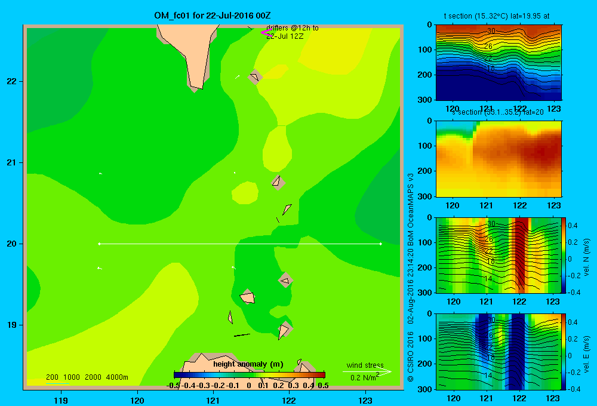Viewport: 597px width, 406px height.
Task: Click the island near 19.3N 121.5E
Action: 248,297
